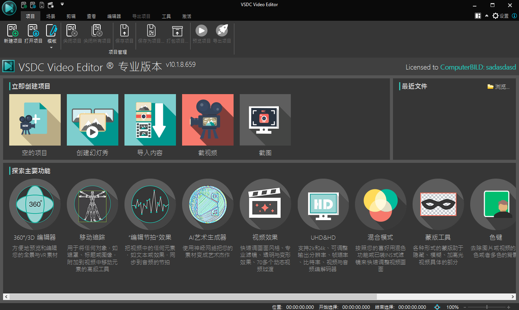Click the 结束选择 timecode value

pos(412,307)
